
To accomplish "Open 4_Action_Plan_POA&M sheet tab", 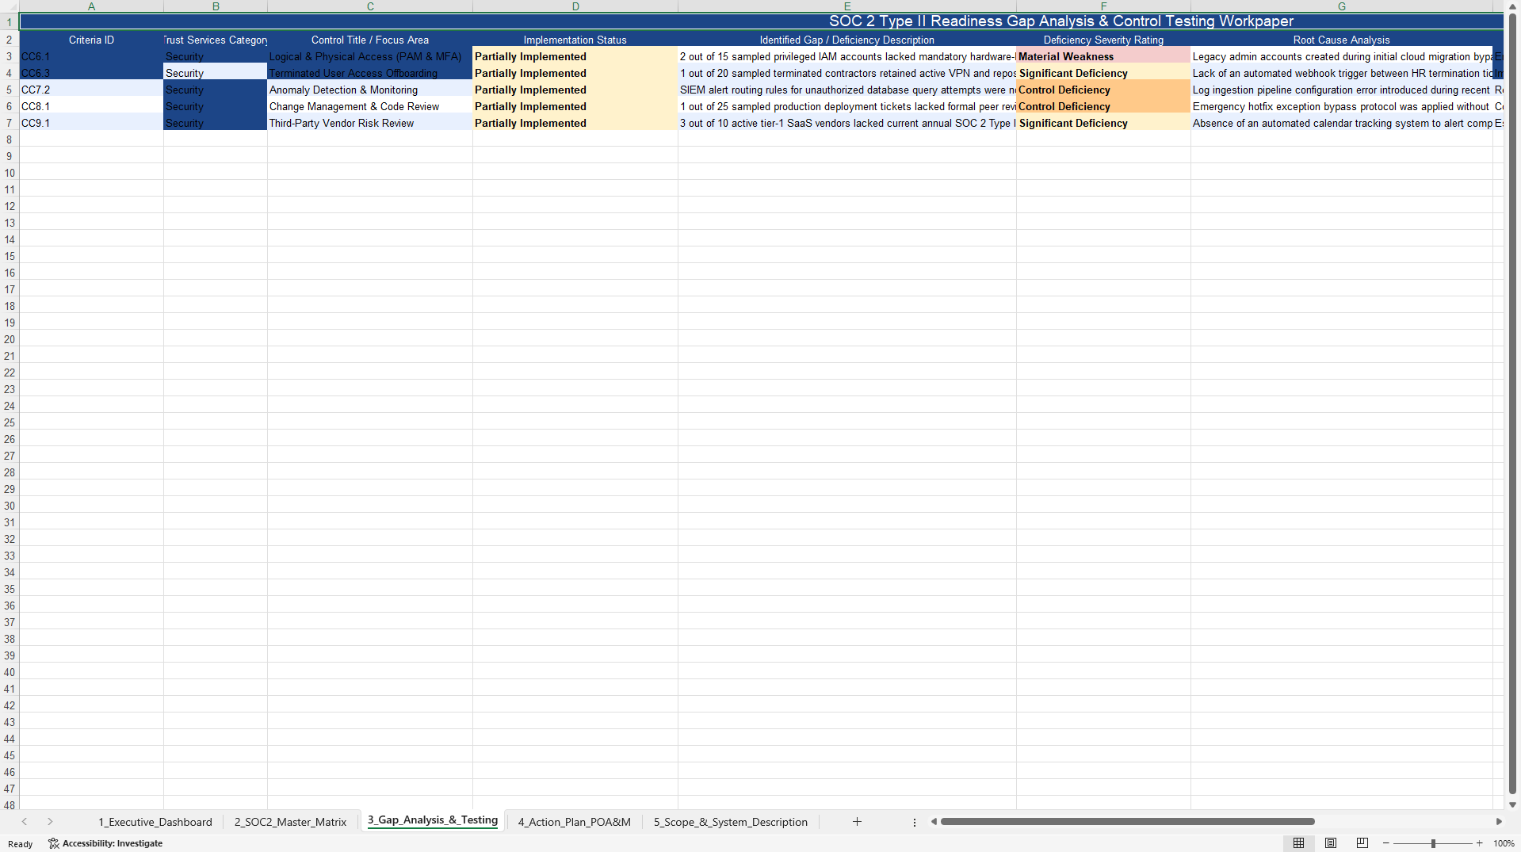I will point(575,822).
